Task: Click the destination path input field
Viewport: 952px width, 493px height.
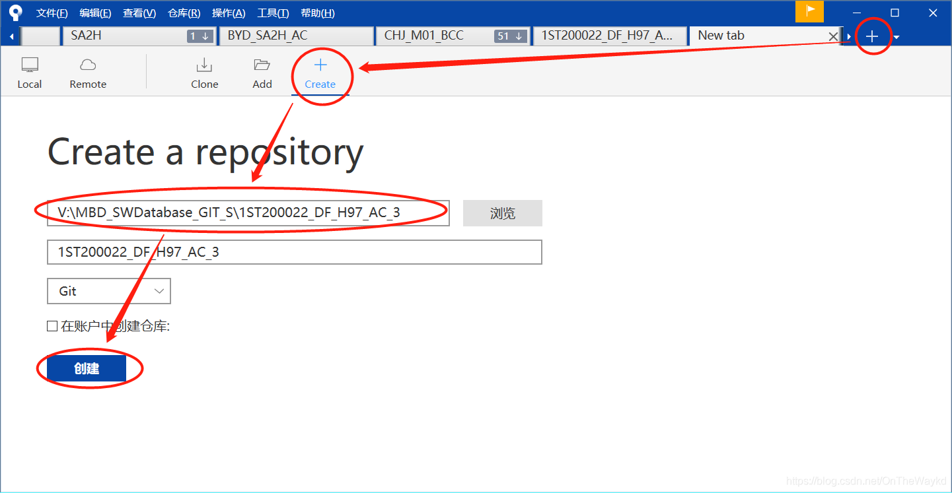Action: point(248,213)
